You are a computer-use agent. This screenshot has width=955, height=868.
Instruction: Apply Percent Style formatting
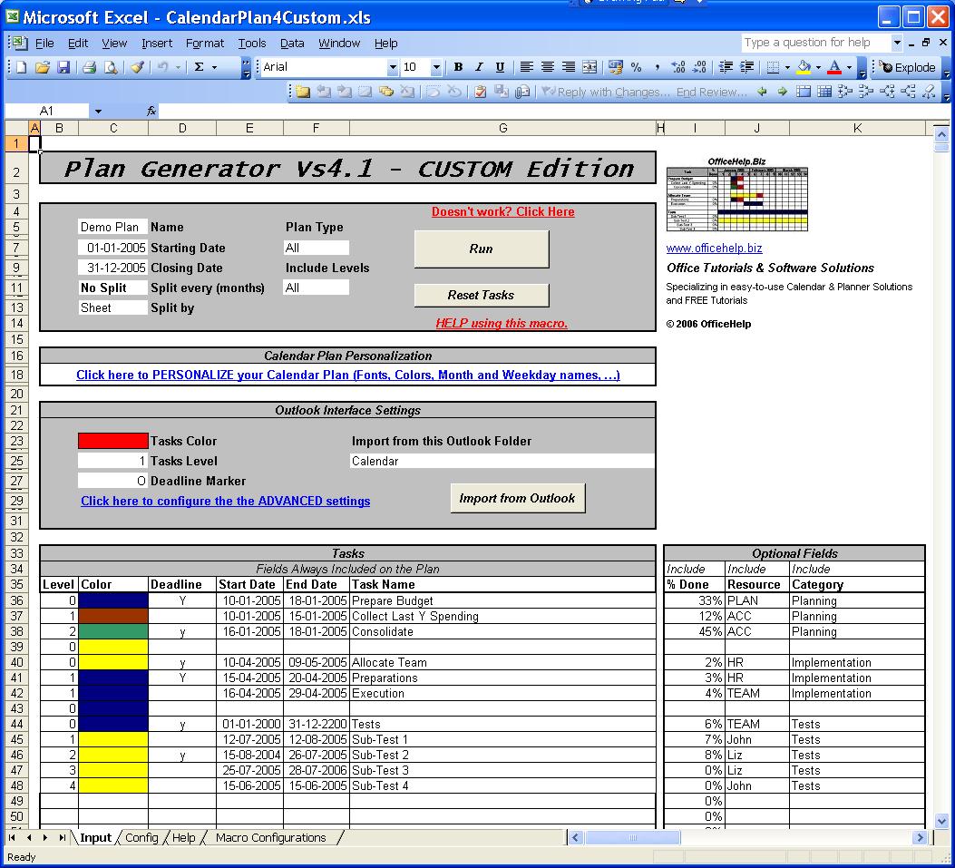point(636,67)
